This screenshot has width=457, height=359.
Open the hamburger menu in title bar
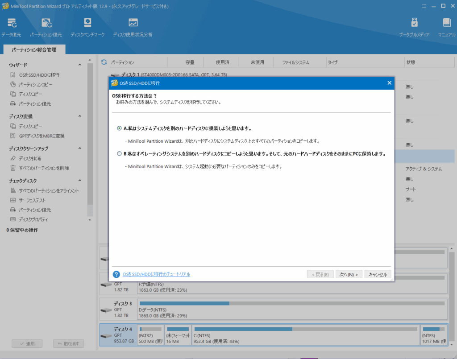pyautogui.click(x=424, y=6)
